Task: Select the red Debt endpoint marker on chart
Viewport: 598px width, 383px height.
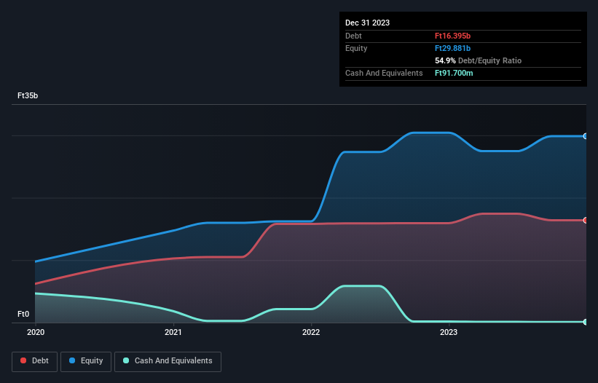Action: click(x=586, y=221)
